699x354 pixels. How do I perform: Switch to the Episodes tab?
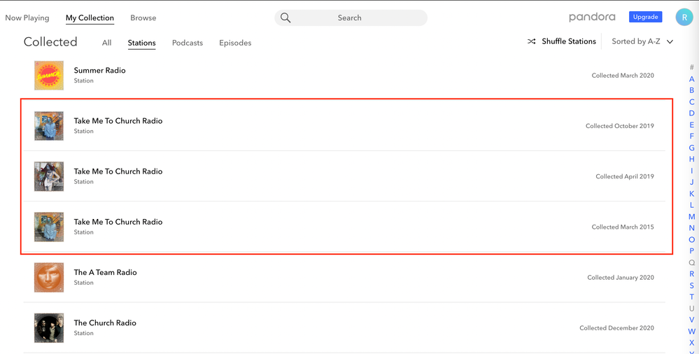coord(235,43)
